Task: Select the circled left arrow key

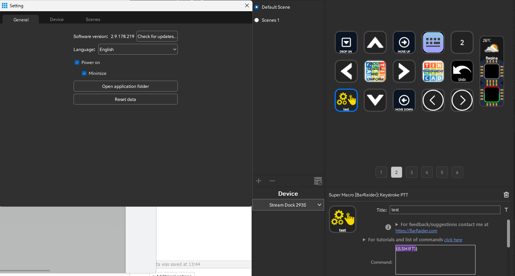Action: pos(433,100)
